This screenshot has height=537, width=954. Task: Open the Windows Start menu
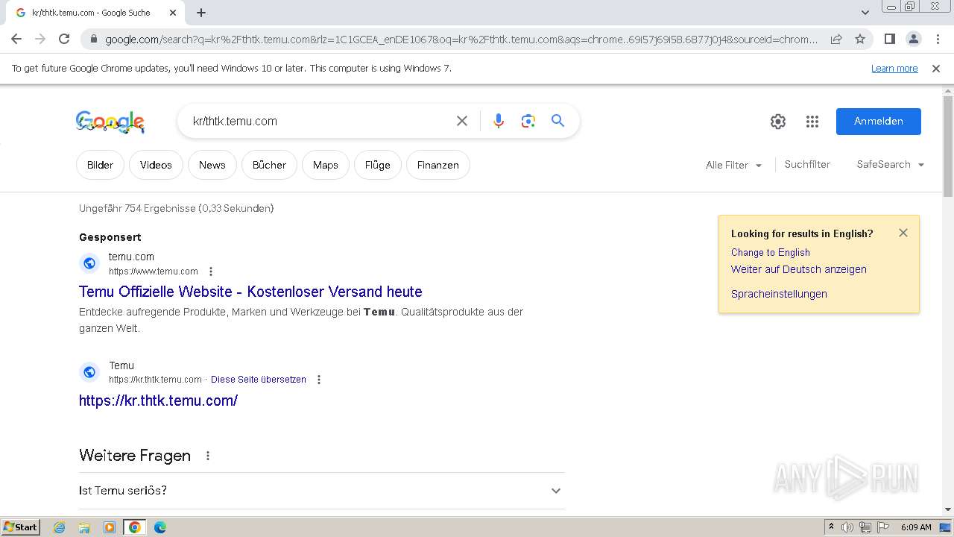coord(20,527)
